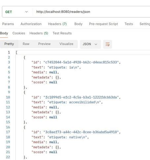Click line number 17 in the gutter
This screenshot has height=160, width=150.
tap(8, 132)
